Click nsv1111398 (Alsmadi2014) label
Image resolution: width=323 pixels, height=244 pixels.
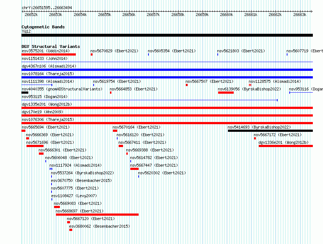pyautogui.click(x=48, y=81)
